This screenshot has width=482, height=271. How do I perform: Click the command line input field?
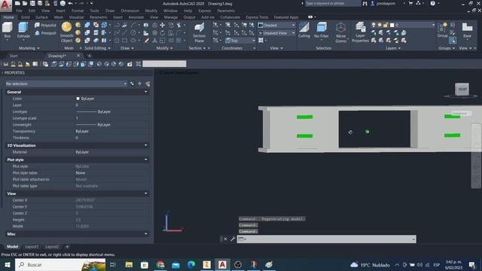tap(326, 239)
